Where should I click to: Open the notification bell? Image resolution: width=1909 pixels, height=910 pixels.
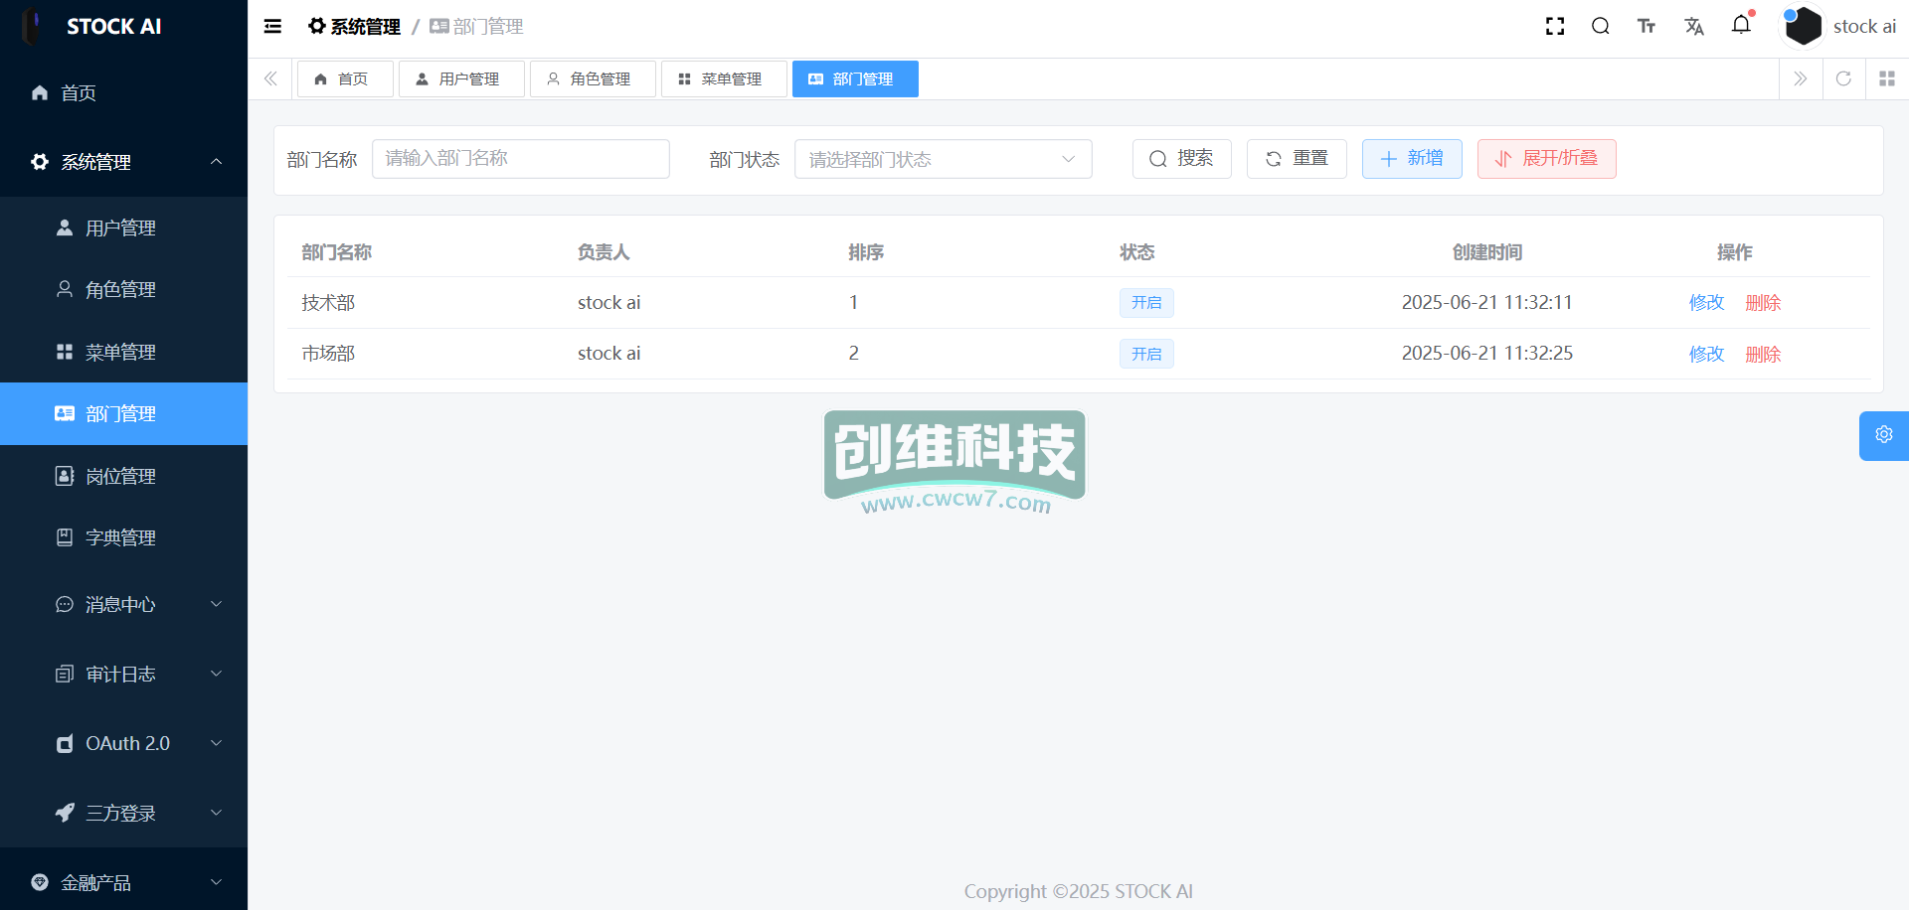[x=1741, y=25]
